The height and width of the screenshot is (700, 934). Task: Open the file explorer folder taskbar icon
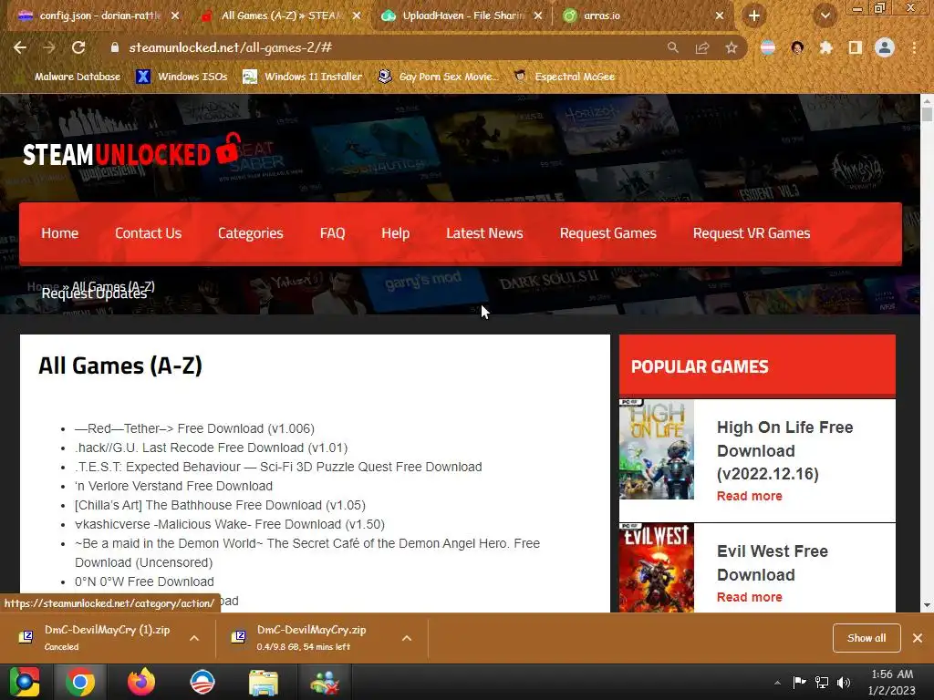(x=264, y=682)
